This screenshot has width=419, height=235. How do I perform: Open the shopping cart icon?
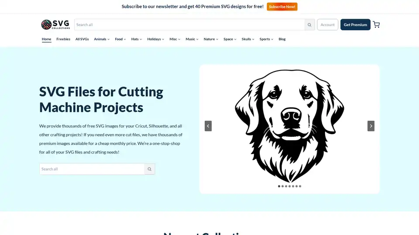[376, 24]
